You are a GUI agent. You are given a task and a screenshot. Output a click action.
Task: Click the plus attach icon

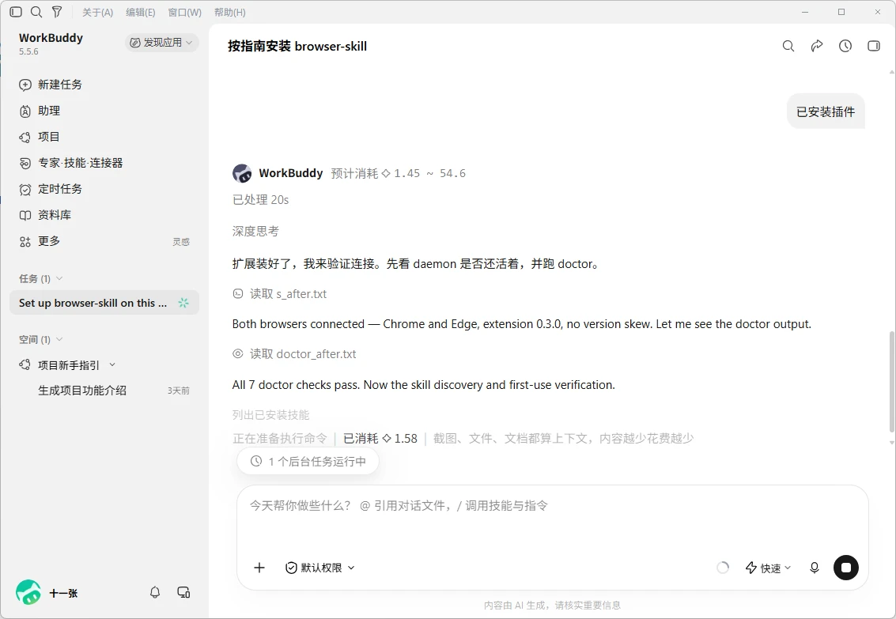coord(259,568)
